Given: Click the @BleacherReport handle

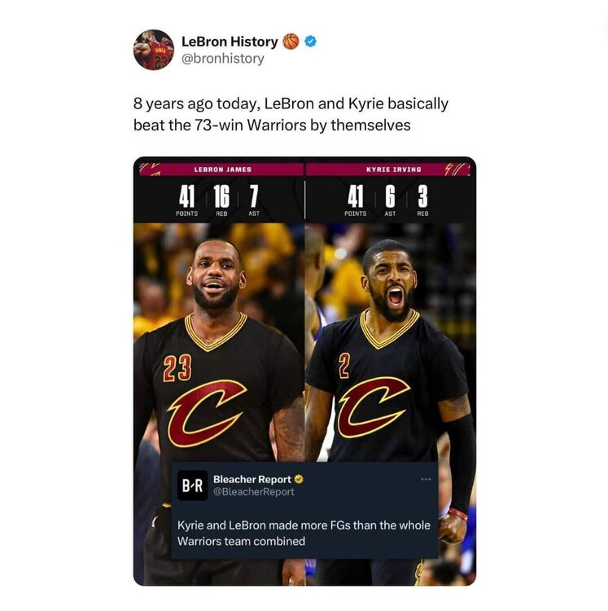Looking at the screenshot, I should 253,492.
